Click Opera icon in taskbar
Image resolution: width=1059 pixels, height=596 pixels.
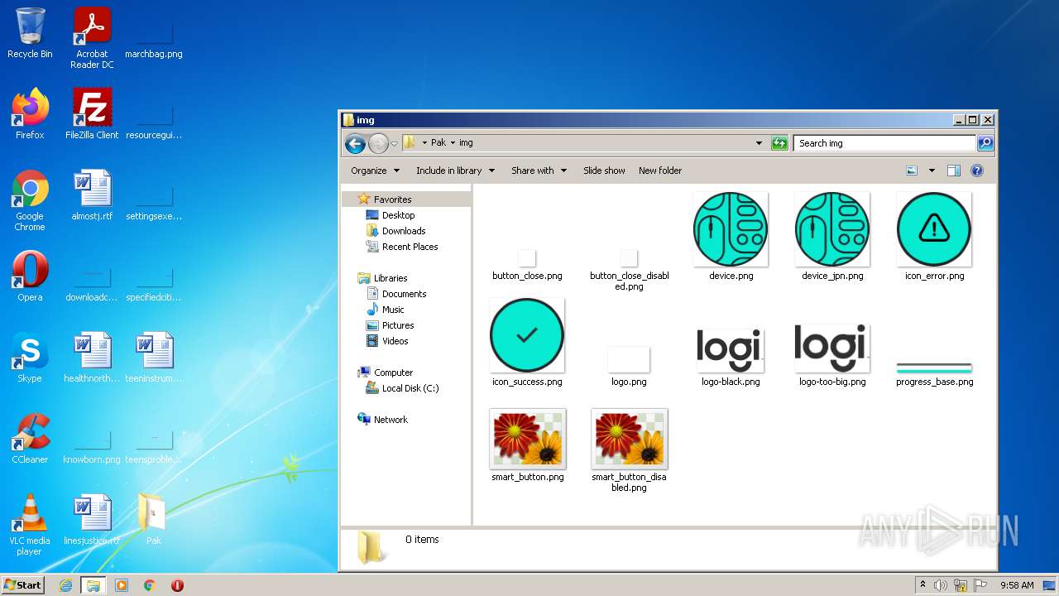point(177,585)
